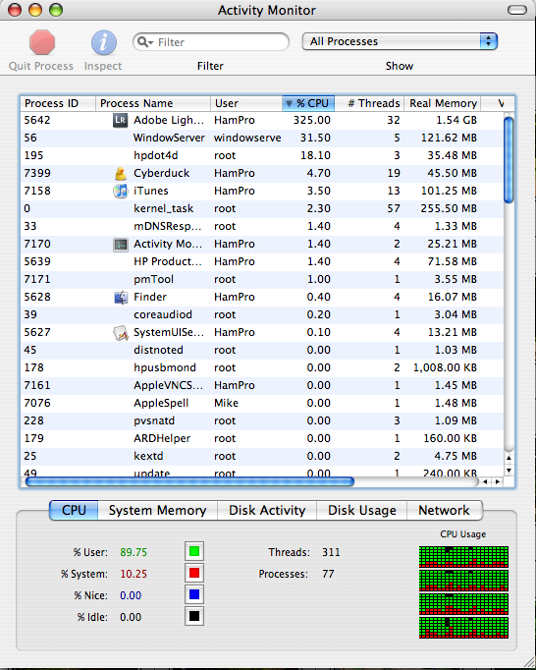The width and height of the screenshot is (536, 670).
Task: Click the magnifier icon in the Filter field
Action: [144, 42]
